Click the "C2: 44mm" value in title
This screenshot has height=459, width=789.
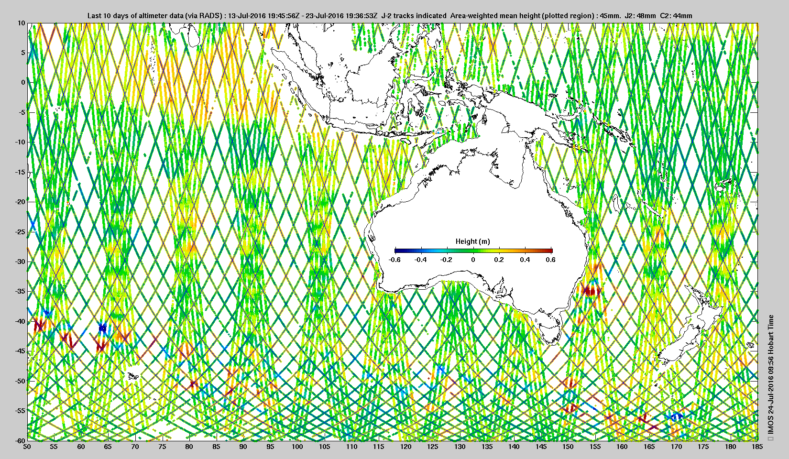click(x=676, y=16)
